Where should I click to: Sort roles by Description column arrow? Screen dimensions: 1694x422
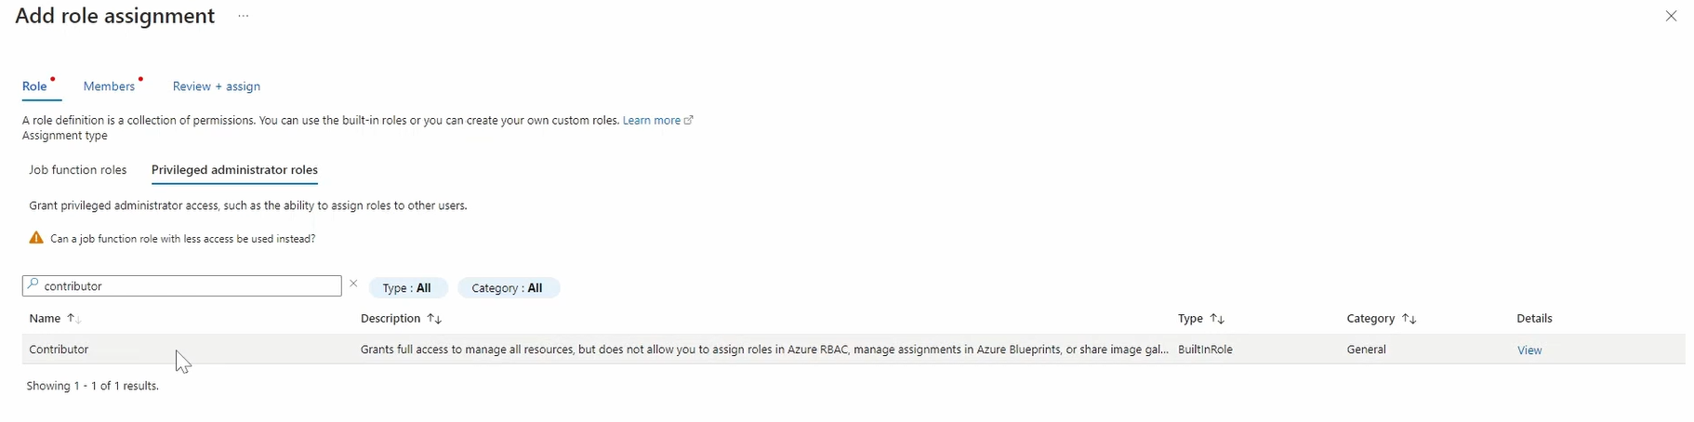(434, 319)
